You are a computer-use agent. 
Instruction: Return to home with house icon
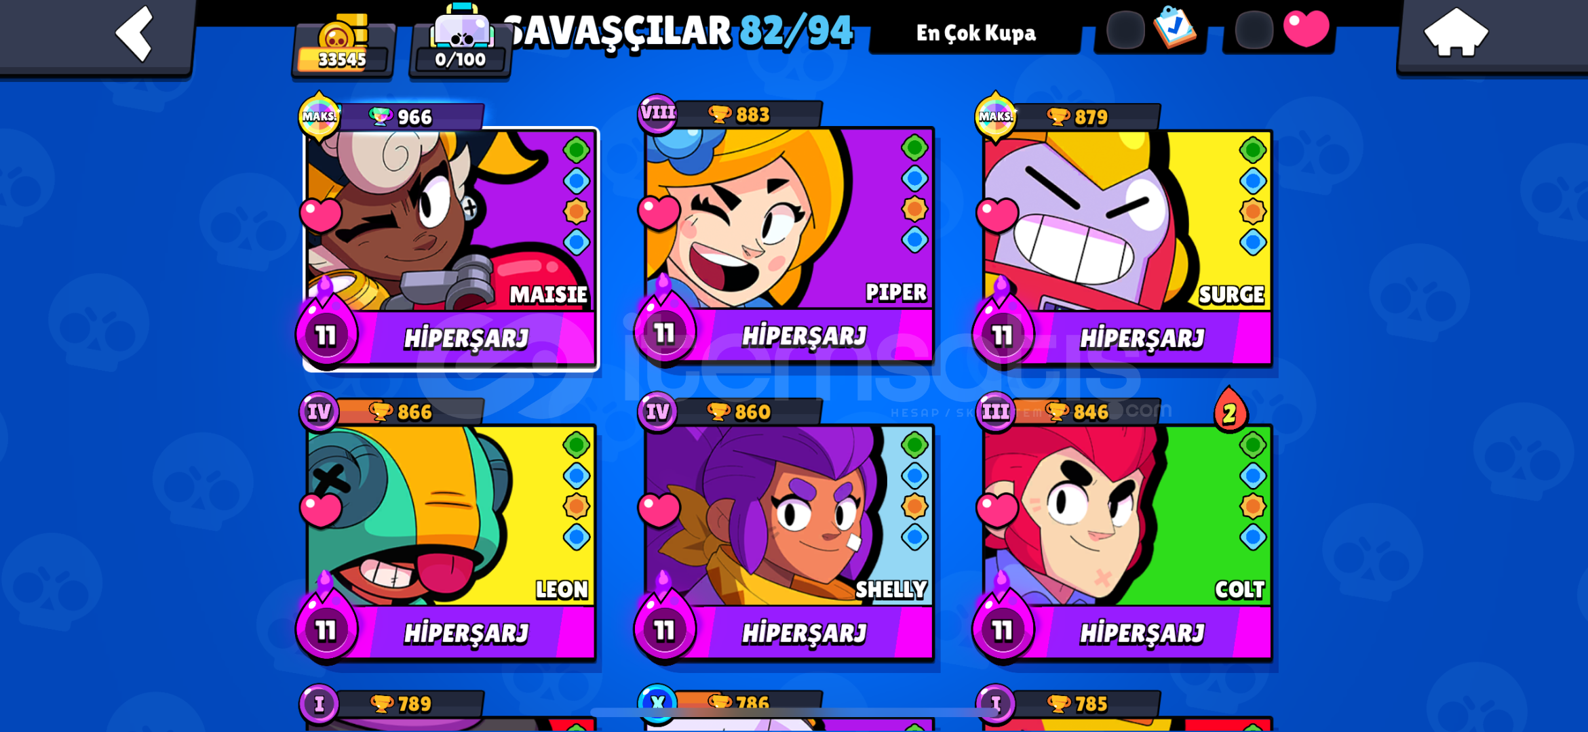pos(1456,32)
